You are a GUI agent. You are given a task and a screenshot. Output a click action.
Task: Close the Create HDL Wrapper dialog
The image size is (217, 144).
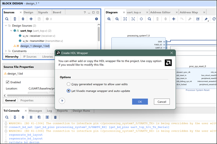[x=172, y=53]
